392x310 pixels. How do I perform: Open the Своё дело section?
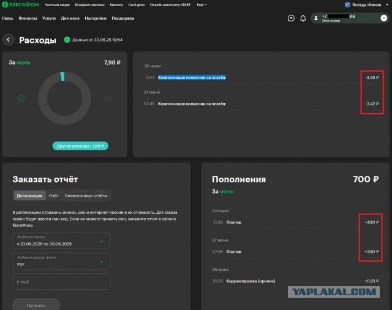tap(137, 5)
